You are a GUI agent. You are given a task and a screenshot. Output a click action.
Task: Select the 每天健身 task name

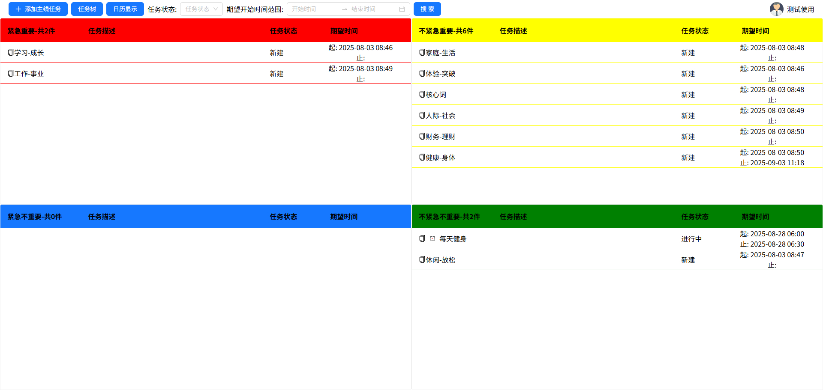click(x=453, y=239)
